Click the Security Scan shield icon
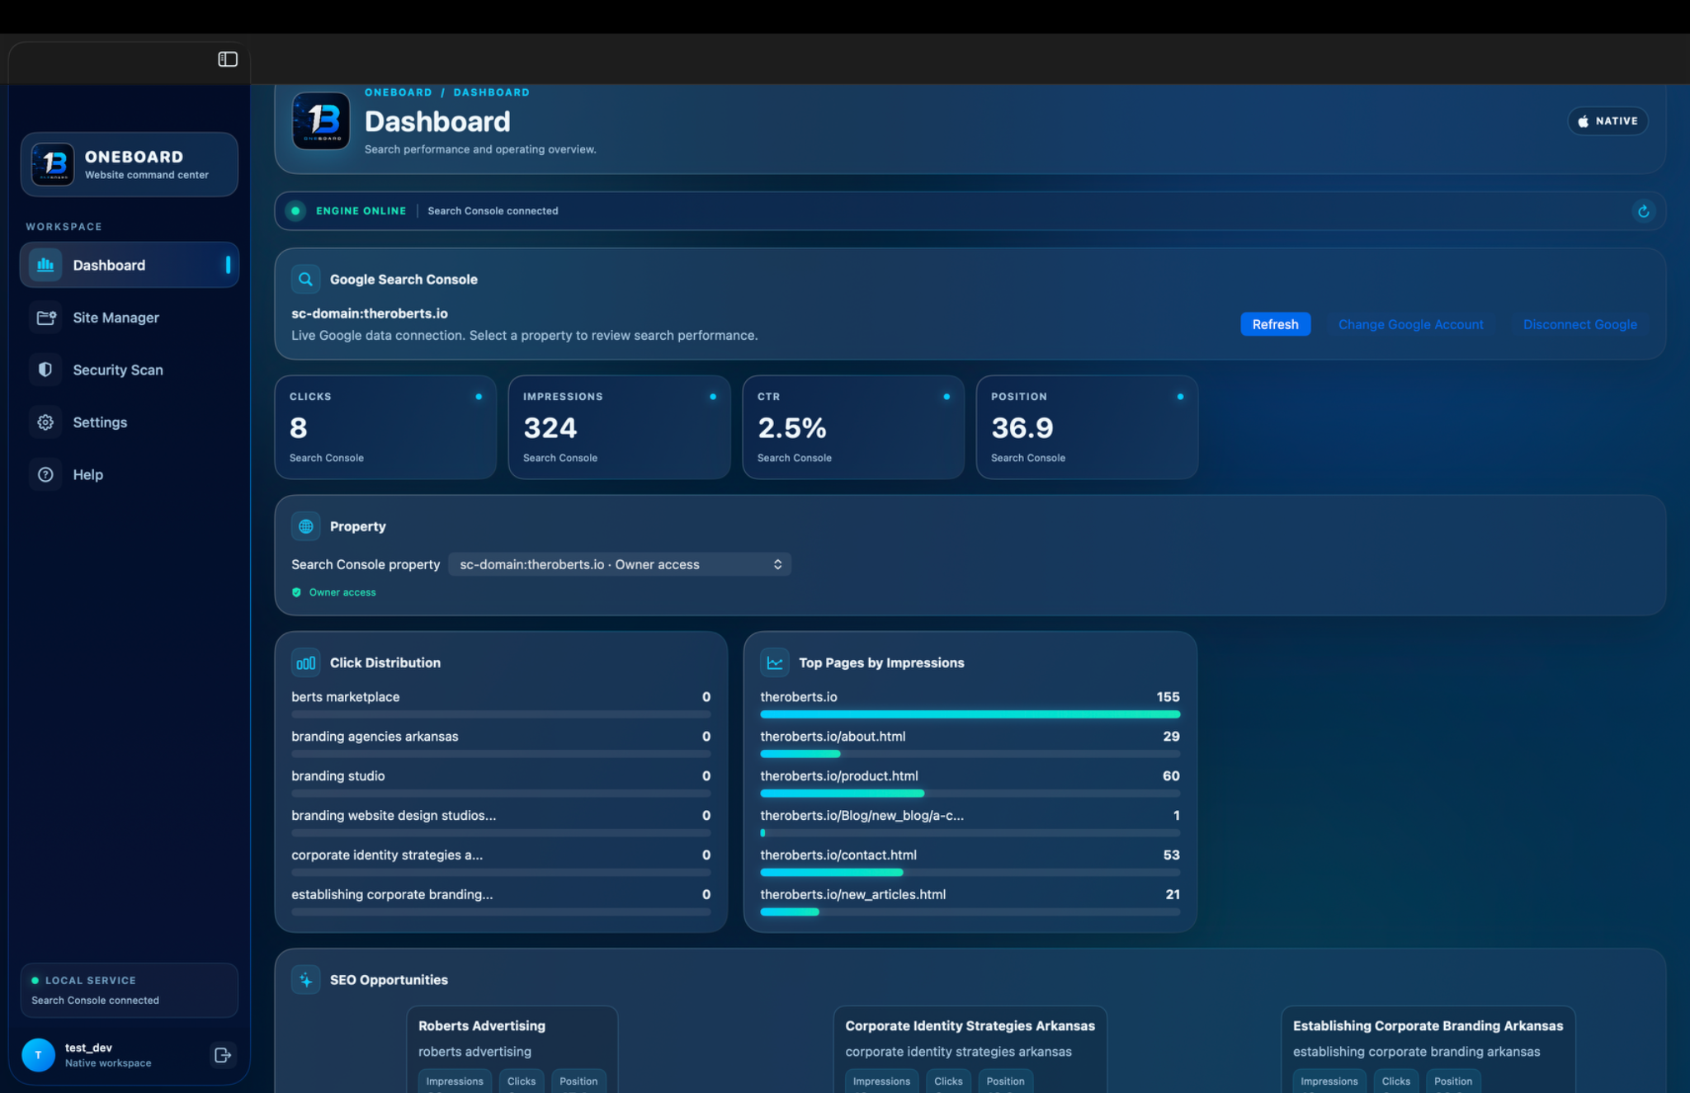Viewport: 1690px width, 1093px height. [45, 370]
